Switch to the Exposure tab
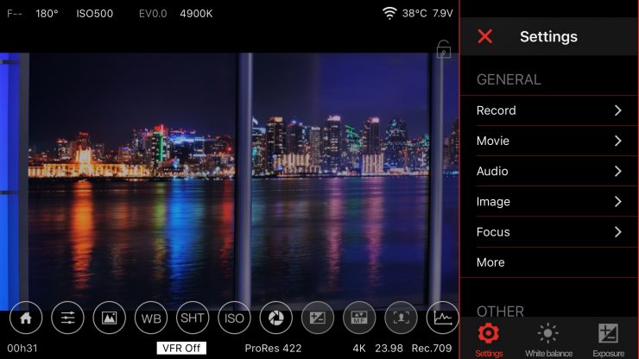The height and width of the screenshot is (359, 639). pos(608,339)
